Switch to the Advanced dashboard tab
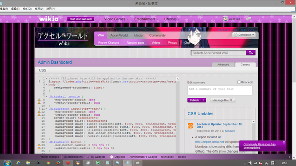 tap(223, 65)
